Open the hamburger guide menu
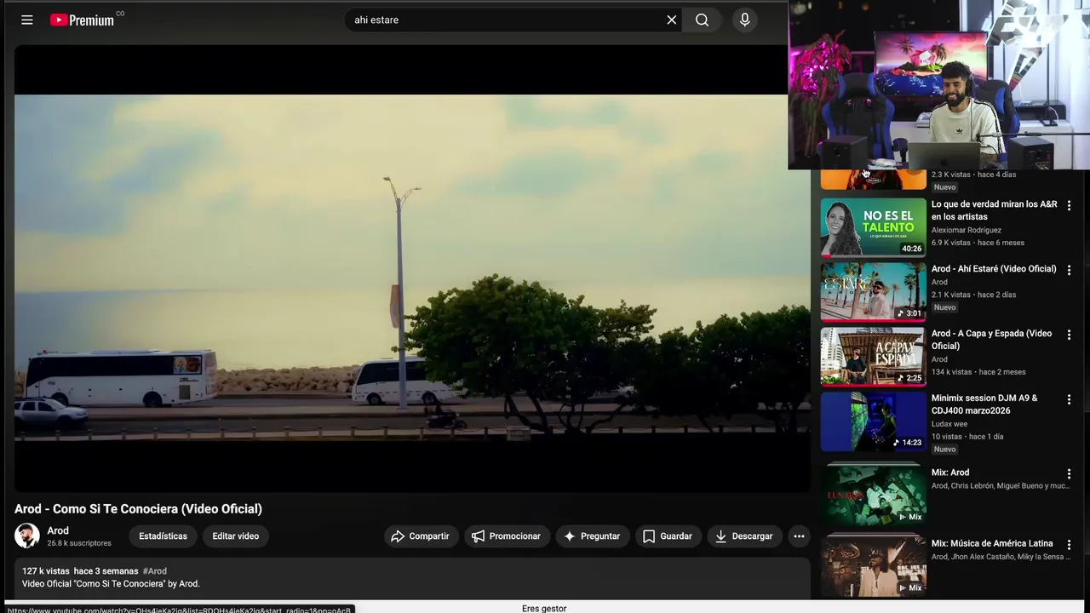1090x613 pixels. point(27,20)
